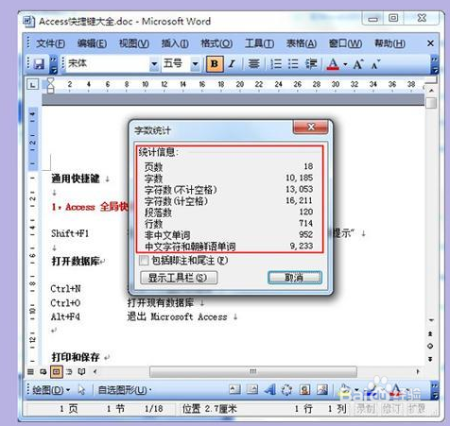Viewport: 450px width, 426px height.
Task: Open the 宋体 font name dropdown
Action: pyautogui.click(x=154, y=64)
